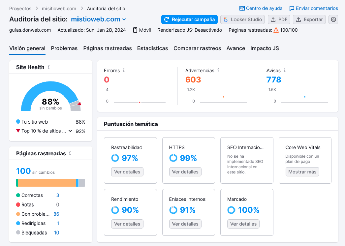Click the crawled pages progress bar
345x246 pixels.
pyautogui.click(x=50, y=183)
